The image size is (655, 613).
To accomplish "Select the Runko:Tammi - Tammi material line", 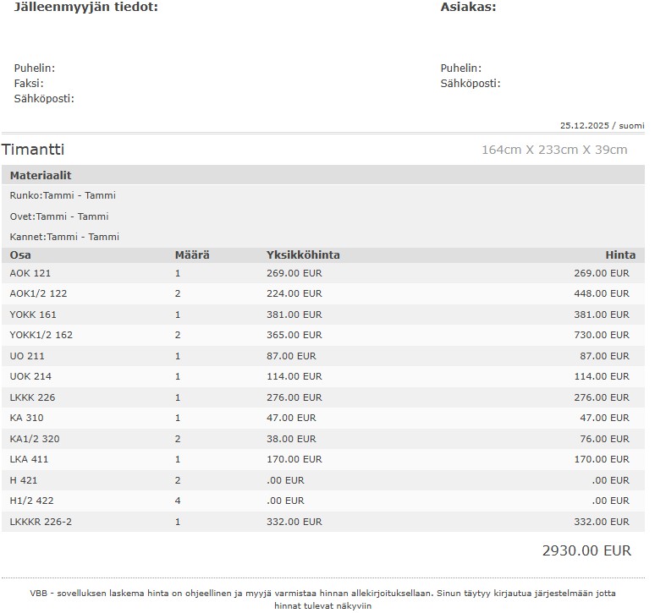I will pyautogui.click(x=63, y=195).
